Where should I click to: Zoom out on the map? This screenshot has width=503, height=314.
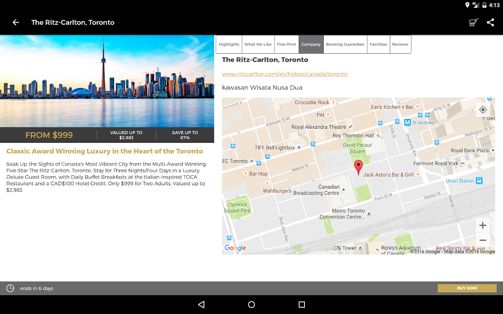click(x=483, y=240)
